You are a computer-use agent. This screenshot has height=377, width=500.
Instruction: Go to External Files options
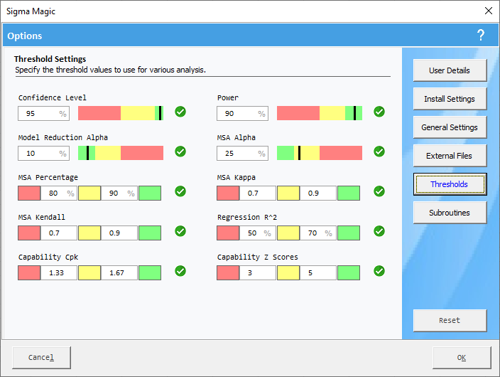click(450, 156)
